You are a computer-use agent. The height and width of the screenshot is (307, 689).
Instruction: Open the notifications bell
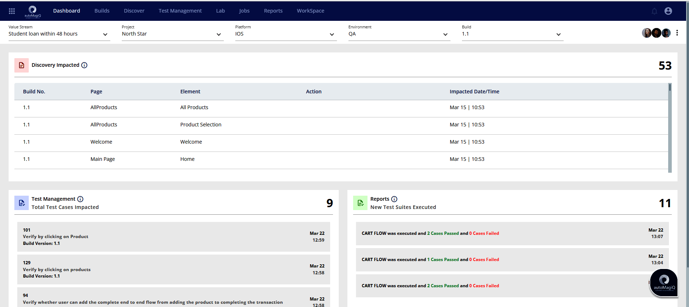[x=654, y=11]
